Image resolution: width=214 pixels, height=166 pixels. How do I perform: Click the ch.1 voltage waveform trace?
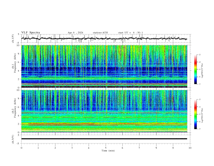tap(104, 39)
